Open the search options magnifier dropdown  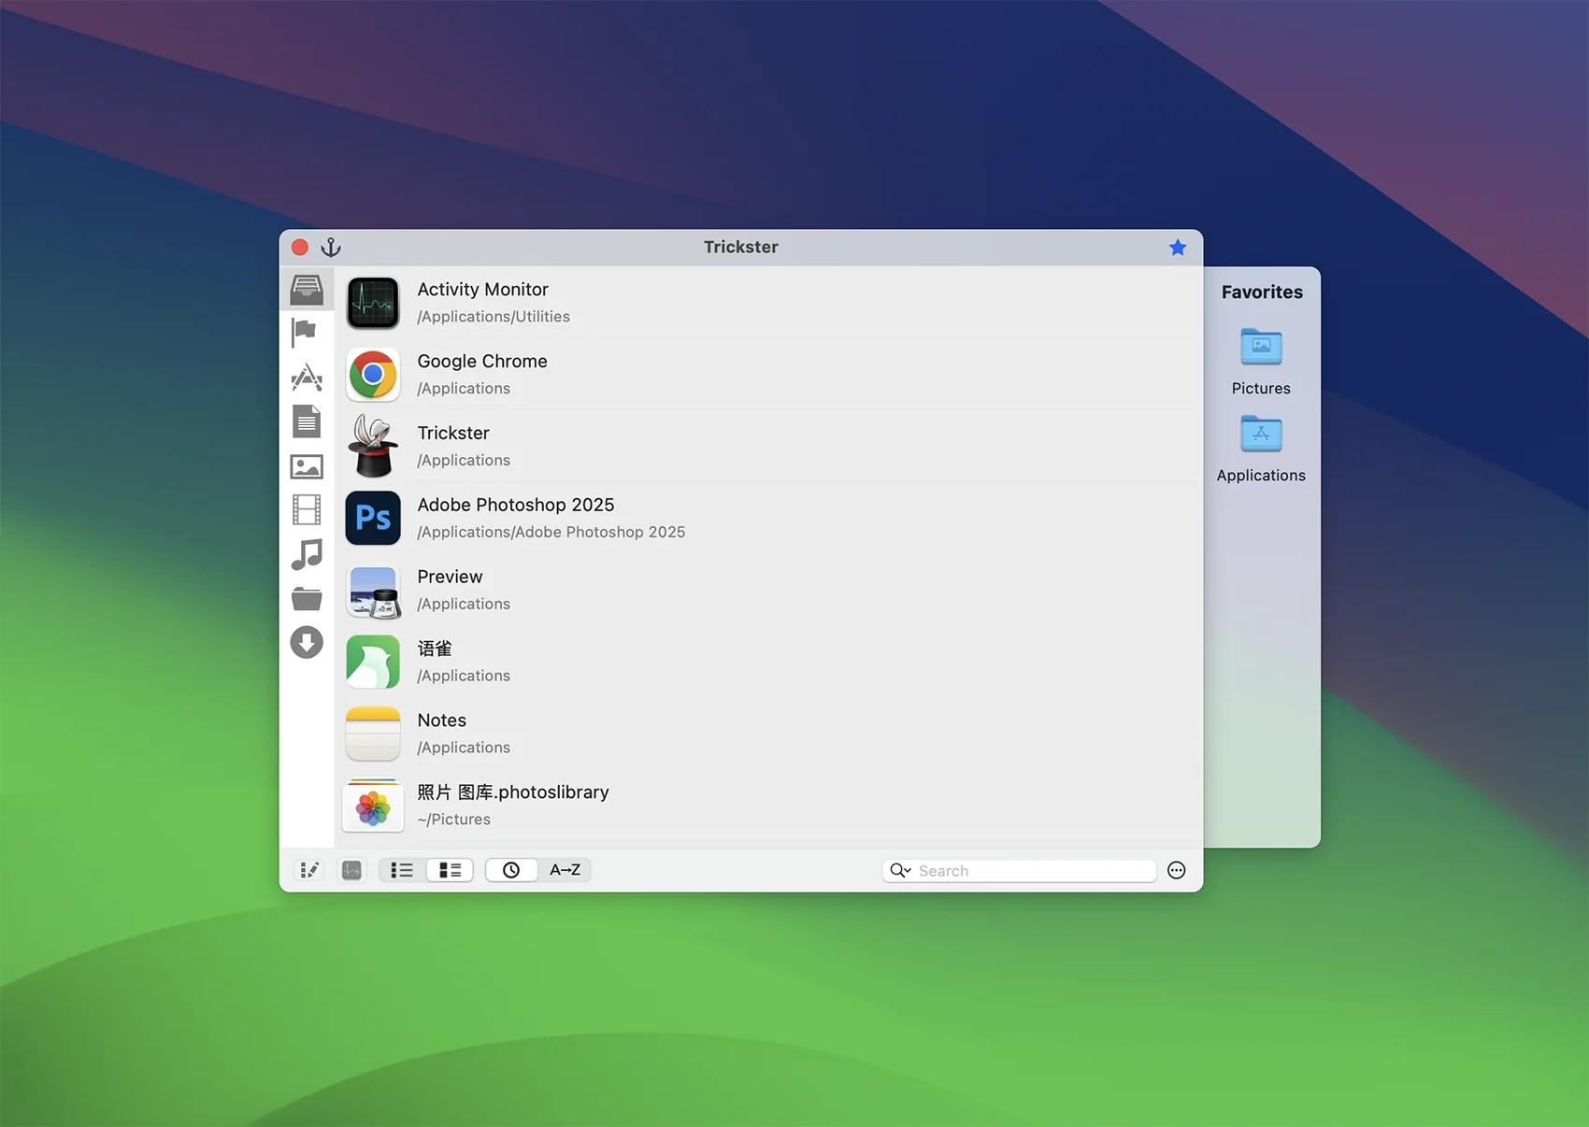point(900,871)
